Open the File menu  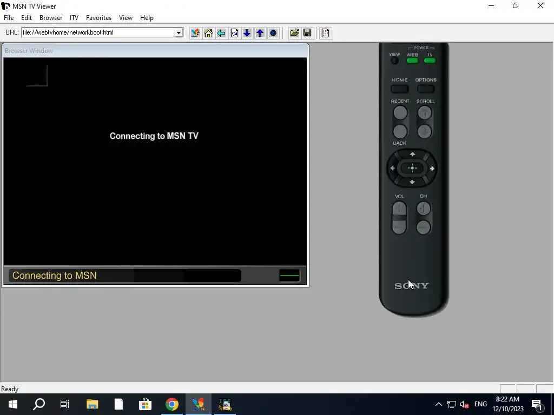tap(9, 18)
